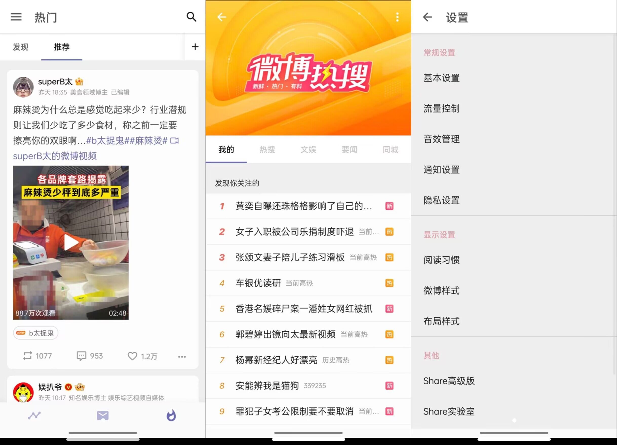Image resolution: width=617 pixels, height=445 pixels.
Task: Like the superB太 post with heart icon
Action: coord(132,356)
